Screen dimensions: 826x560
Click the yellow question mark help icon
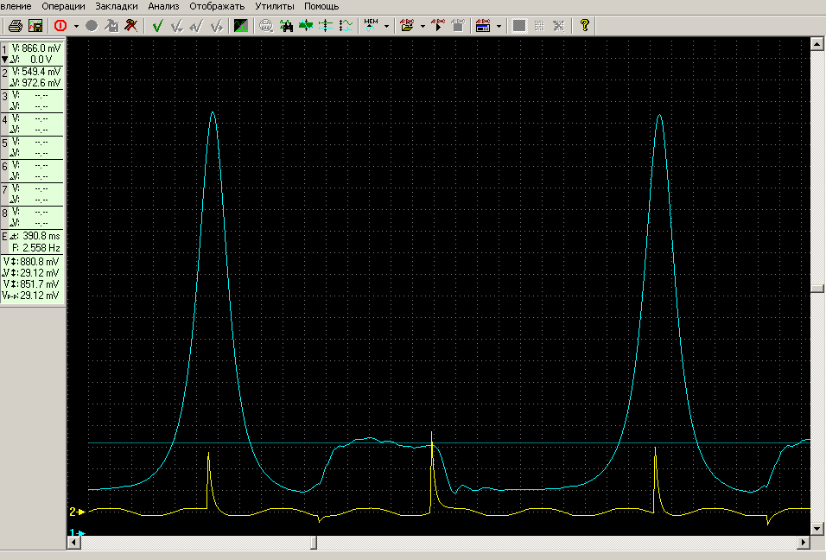coord(585,26)
